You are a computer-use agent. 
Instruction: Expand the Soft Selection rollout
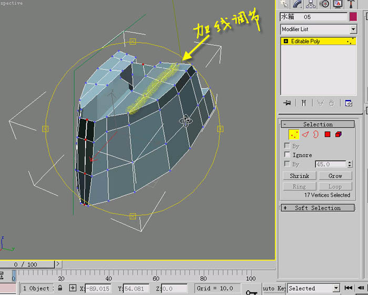[318, 208]
